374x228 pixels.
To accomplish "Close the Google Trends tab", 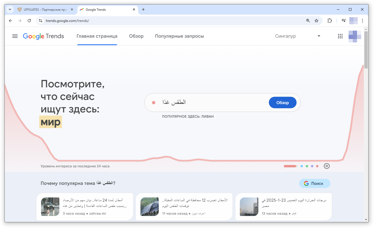I will pyautogui.click(x=134, y=9).
